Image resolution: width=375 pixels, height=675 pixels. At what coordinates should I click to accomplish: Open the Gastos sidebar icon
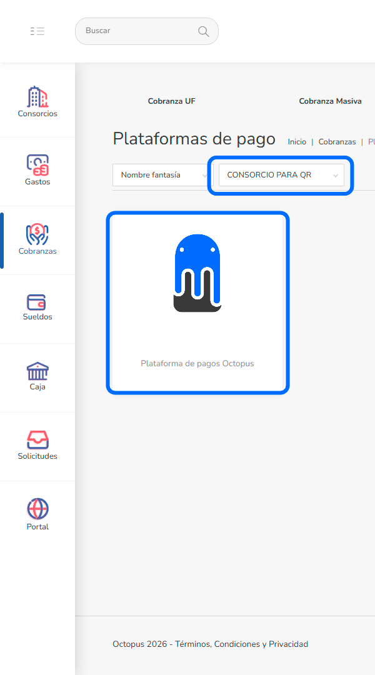pyautogui.click(x=37, y=165)
